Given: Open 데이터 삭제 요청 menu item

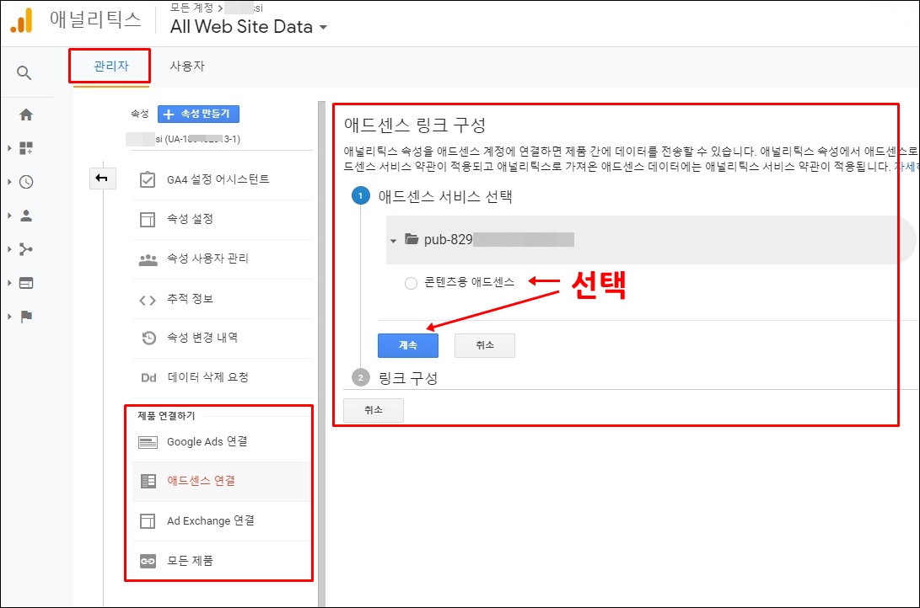Looking at the screenshot, I should tap(222, 378).
